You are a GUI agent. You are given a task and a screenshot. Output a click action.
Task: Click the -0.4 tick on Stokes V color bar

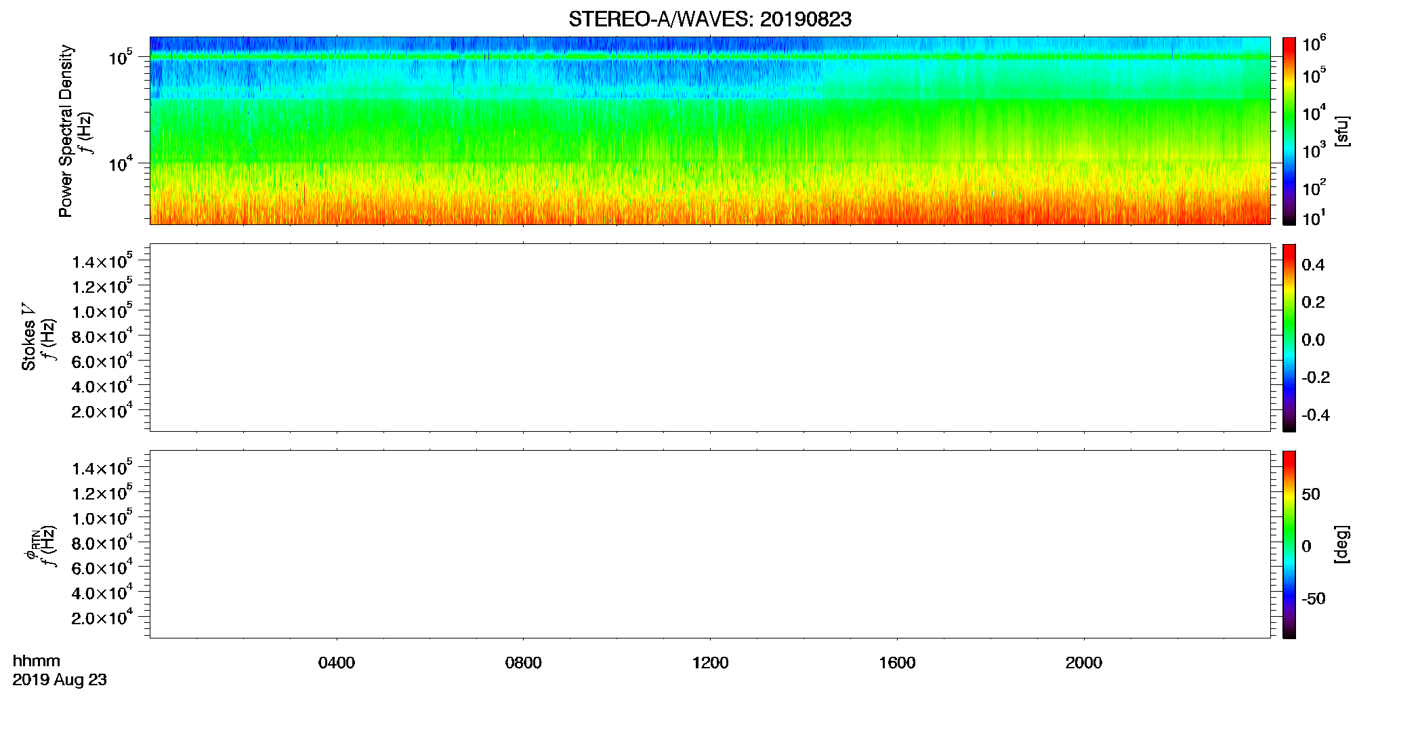[1316, 415]
